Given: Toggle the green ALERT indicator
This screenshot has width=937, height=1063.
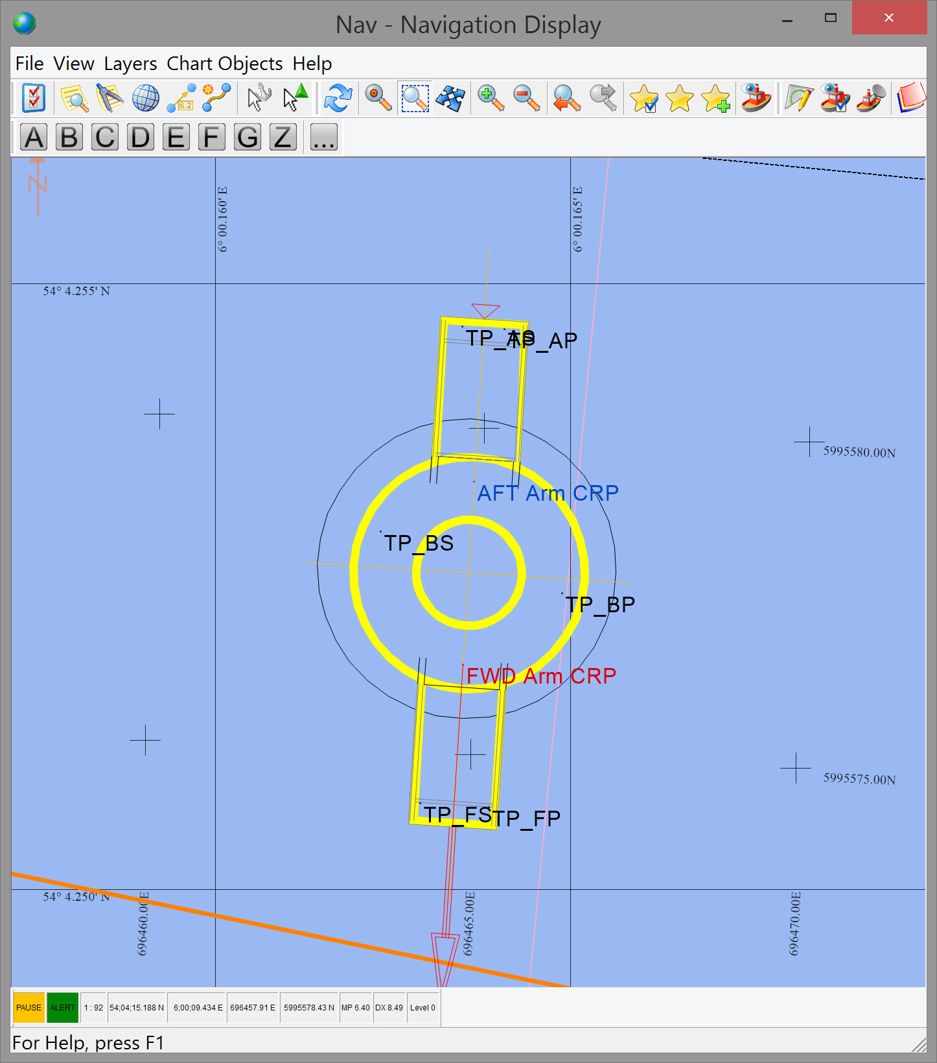Looking at the screenshot, I should click(x=63, y=1007).
